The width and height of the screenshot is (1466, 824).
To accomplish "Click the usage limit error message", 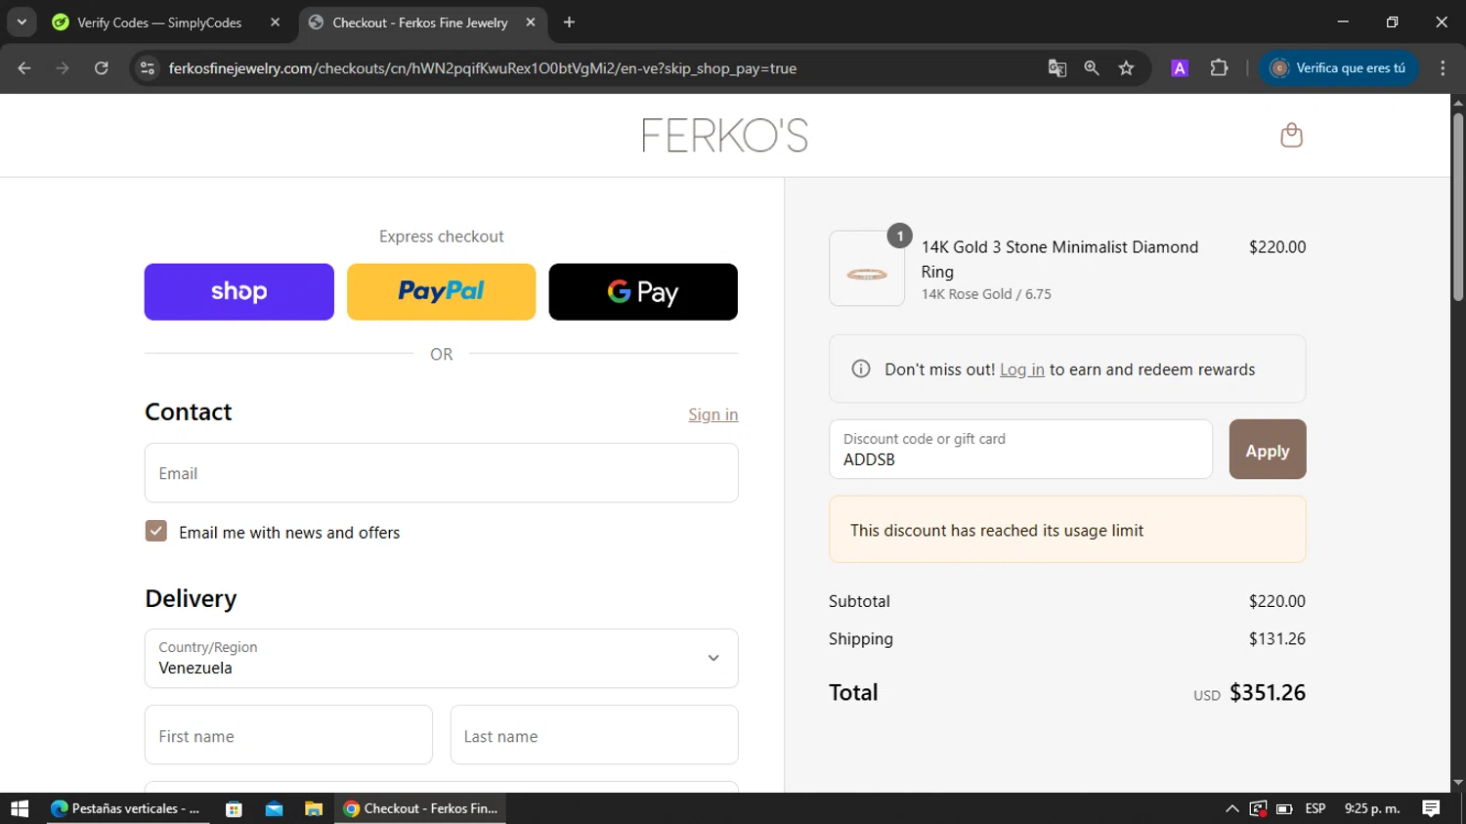I will (1067, 530).
